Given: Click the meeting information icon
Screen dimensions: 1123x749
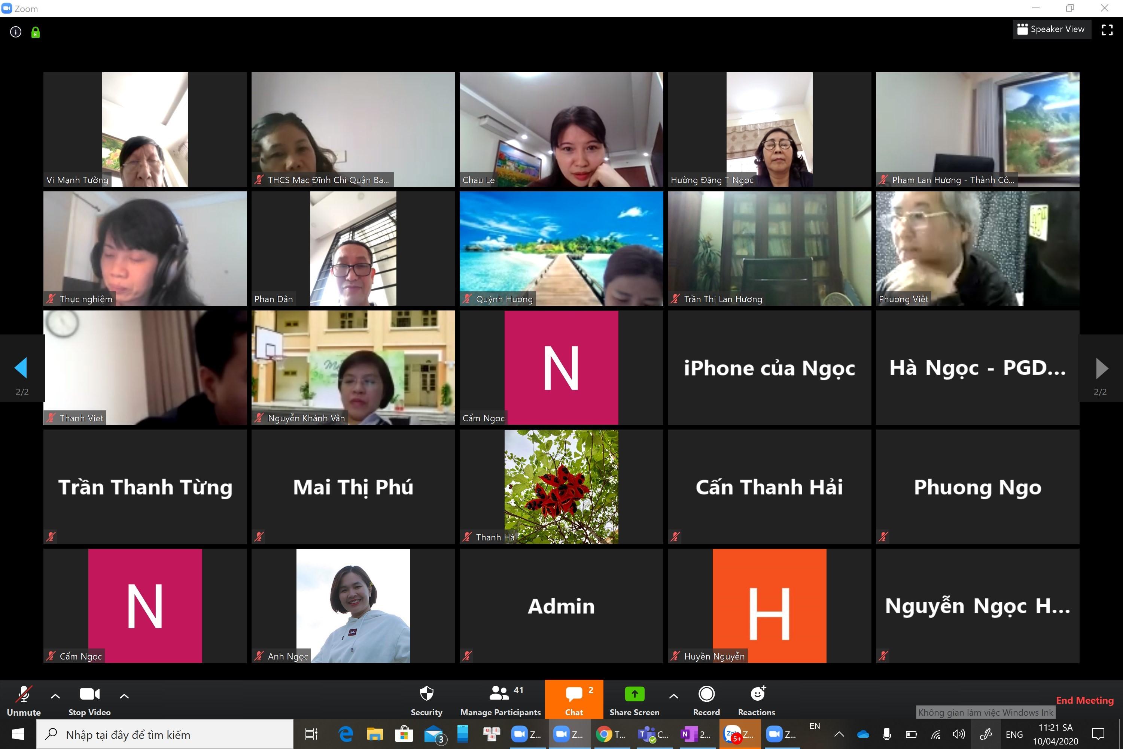Looking at the screenshot, I should coord(16,32).
